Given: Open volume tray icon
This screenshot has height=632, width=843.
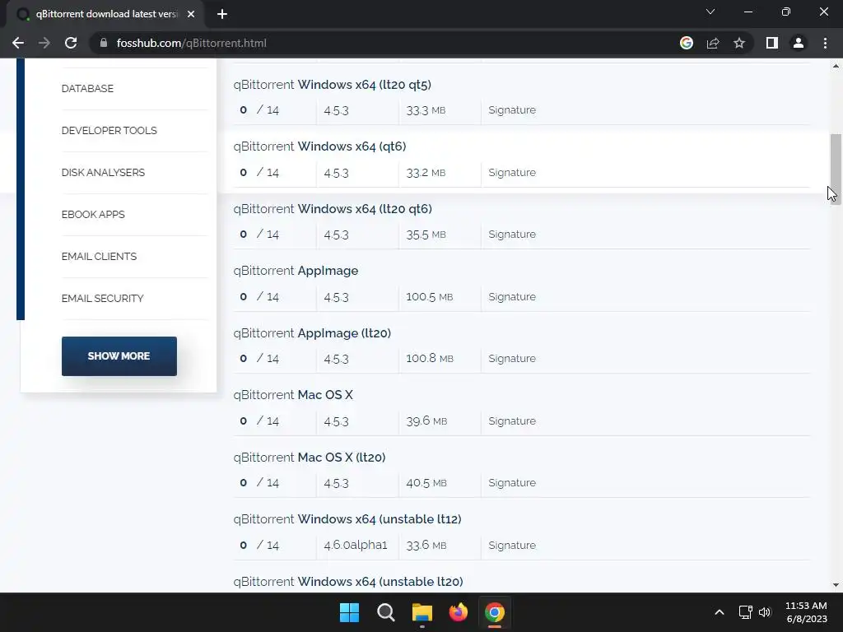Looking at the screenshot, I should click(x=765, y=612).
